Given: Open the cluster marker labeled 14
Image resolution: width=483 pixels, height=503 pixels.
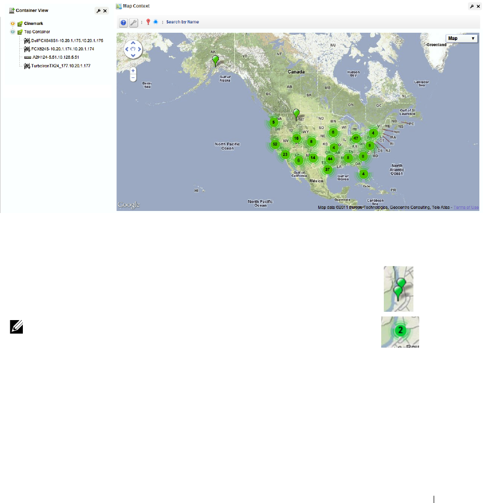Looking at the screenshot, I should point(313,158).
